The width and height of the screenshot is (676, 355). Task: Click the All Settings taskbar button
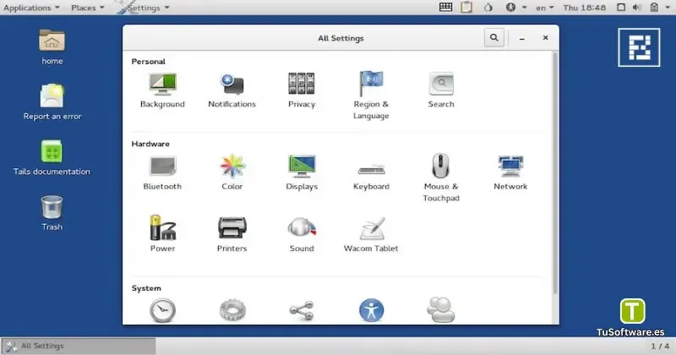tap(79, 346)
